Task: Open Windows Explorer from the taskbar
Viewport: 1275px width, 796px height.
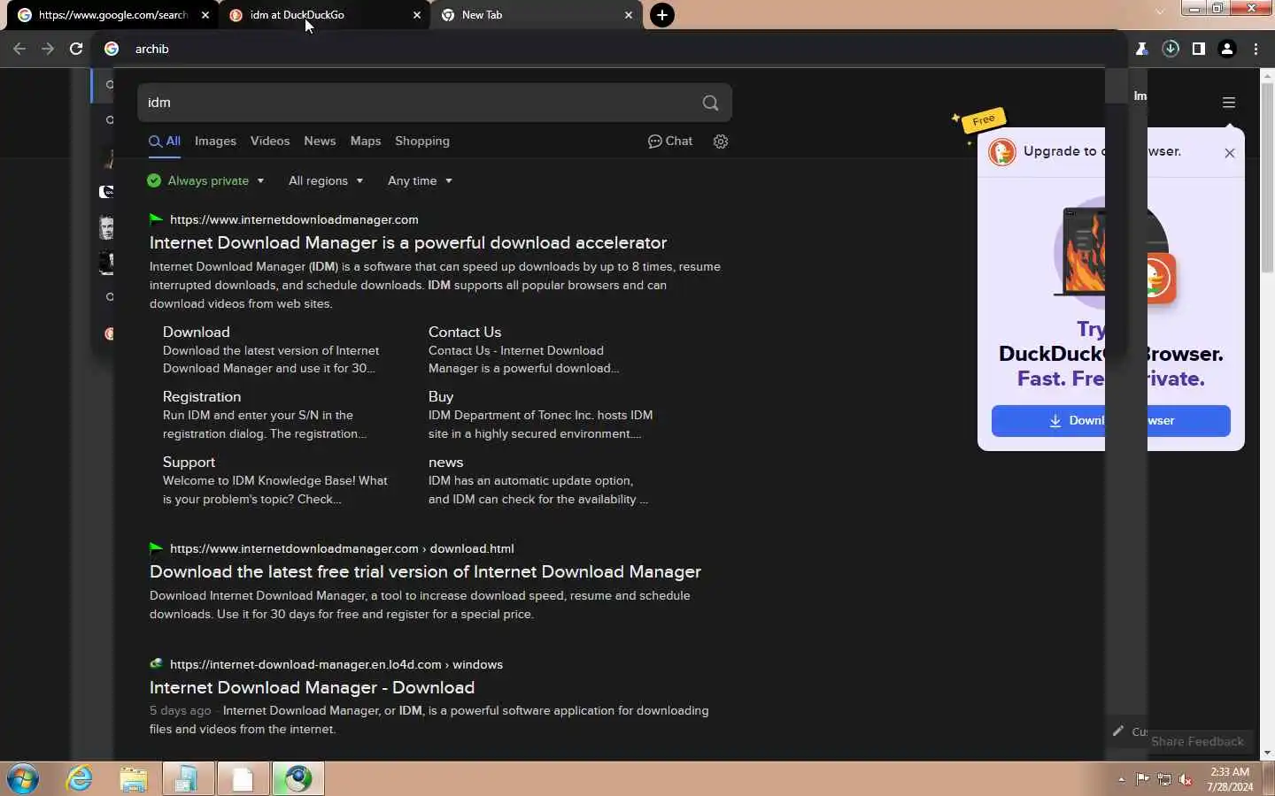Action: [x=134, y=779]
